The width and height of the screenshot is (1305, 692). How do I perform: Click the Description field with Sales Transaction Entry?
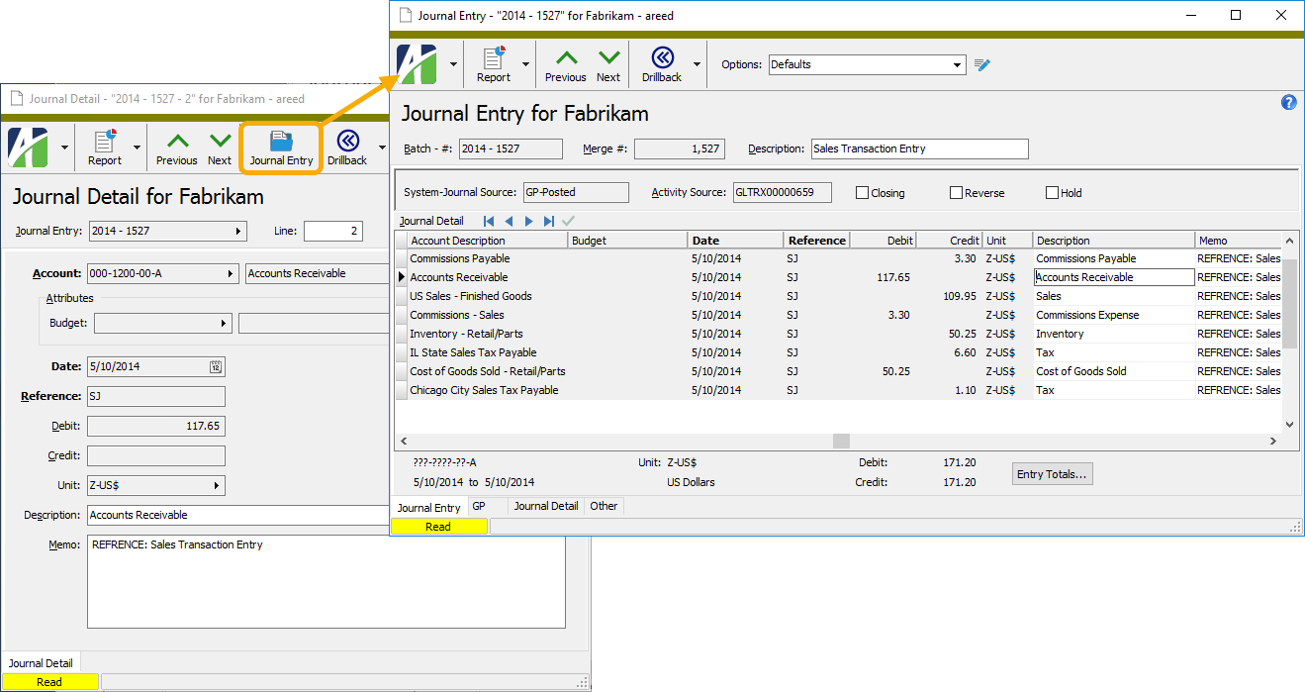(919, 149)
